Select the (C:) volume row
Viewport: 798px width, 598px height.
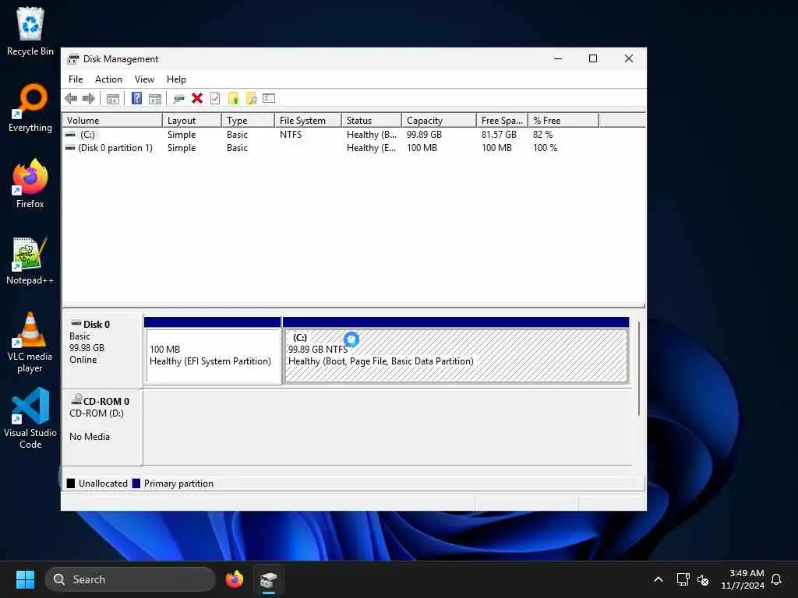tap(353, 135)
